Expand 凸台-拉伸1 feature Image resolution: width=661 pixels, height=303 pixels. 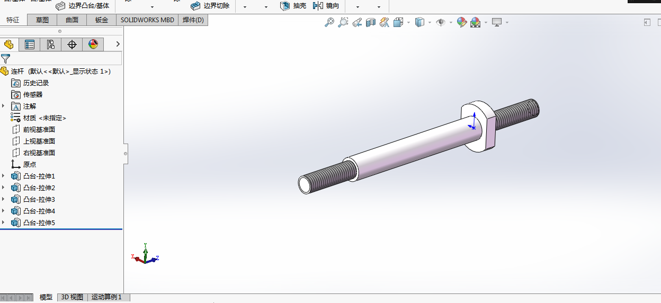(3, 176)
